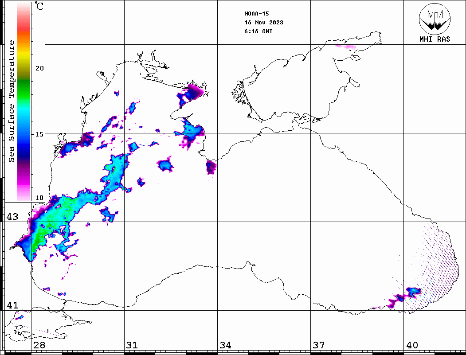The height and width of the screenshot is (355, 466).
Task: Click the latitude 43 axis label
Action: point(12,217)
